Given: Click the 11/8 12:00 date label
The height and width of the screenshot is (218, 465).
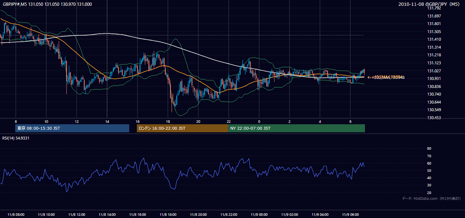Looking at the screenshot, I should pos(77,214).
